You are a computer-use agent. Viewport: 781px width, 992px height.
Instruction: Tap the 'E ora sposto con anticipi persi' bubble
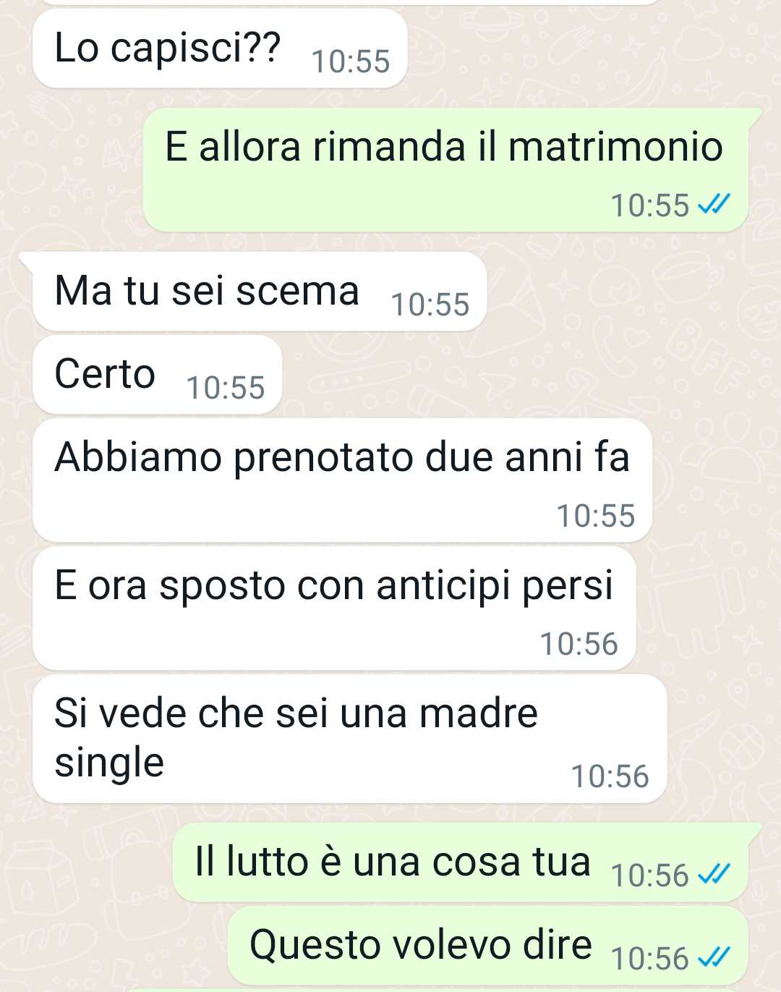coord(334,609)
